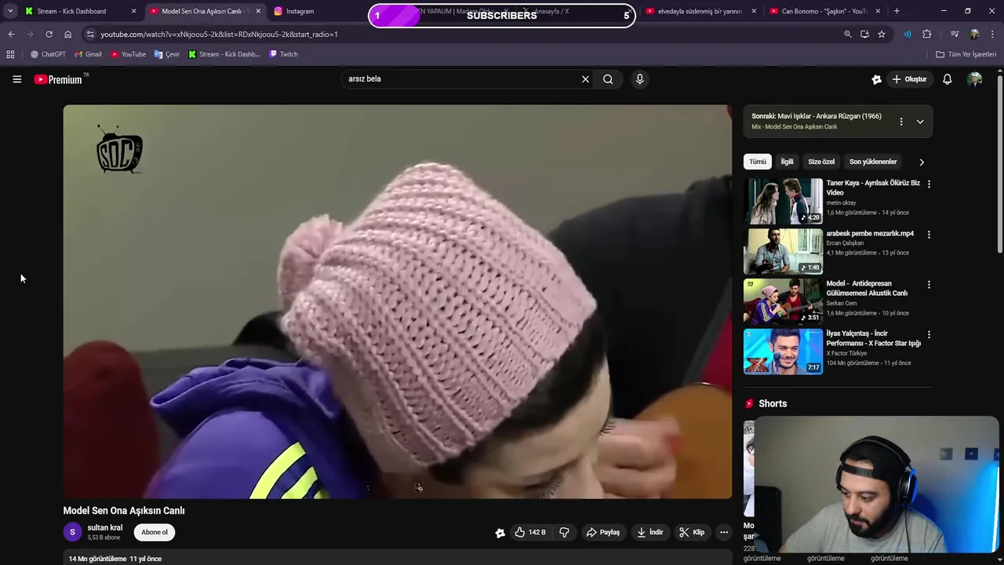
Task: Select the İlgili filter chip
Action: (787, 162)
